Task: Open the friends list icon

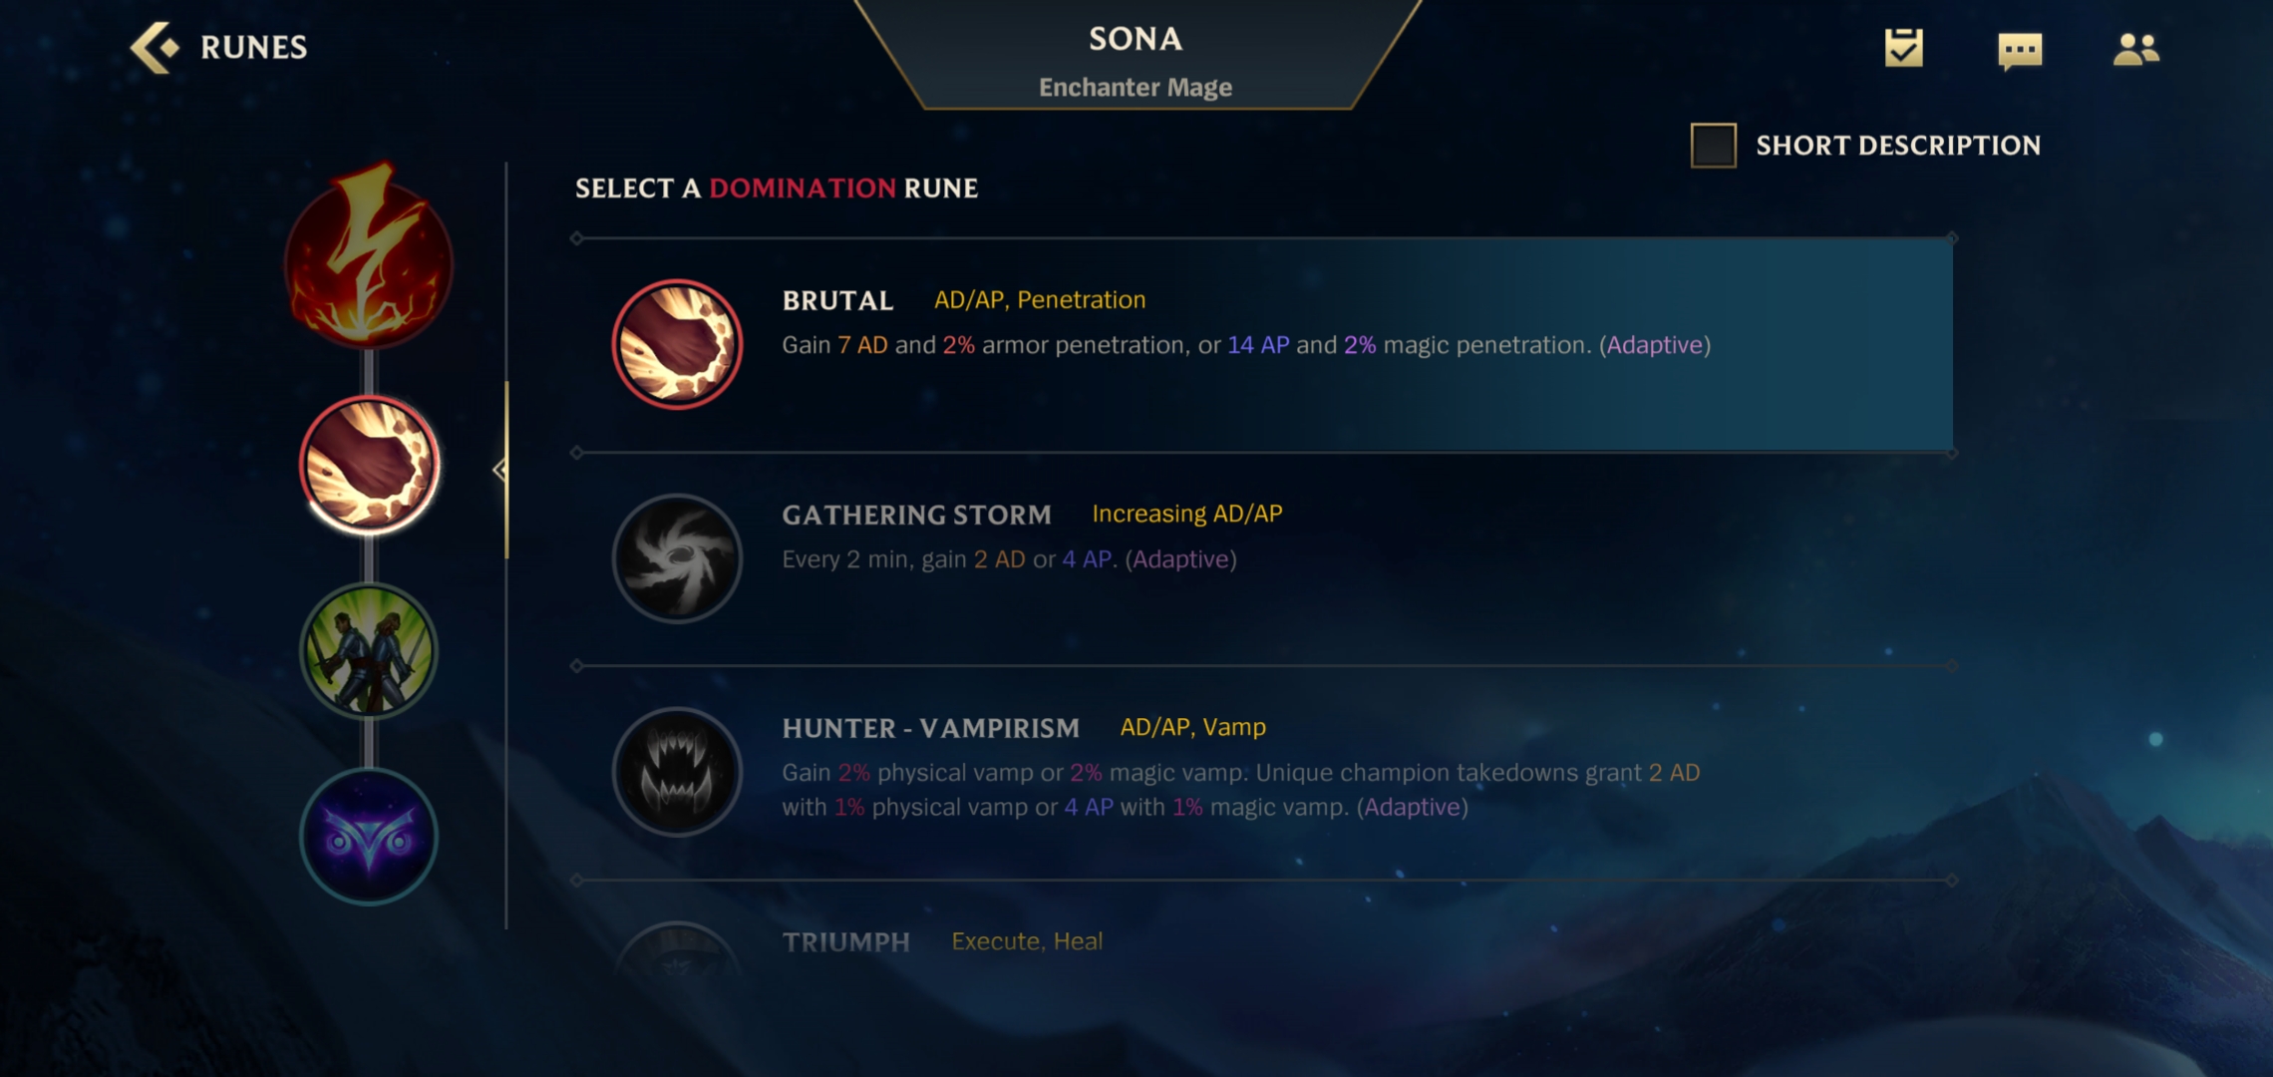Action: tap(2135, 49)
